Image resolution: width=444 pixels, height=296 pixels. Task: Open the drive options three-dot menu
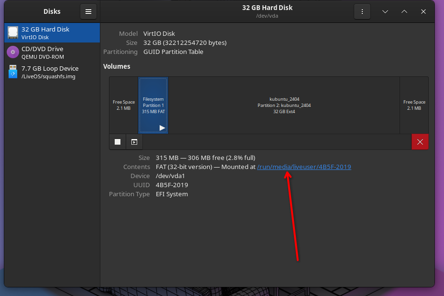click(362, 12)
